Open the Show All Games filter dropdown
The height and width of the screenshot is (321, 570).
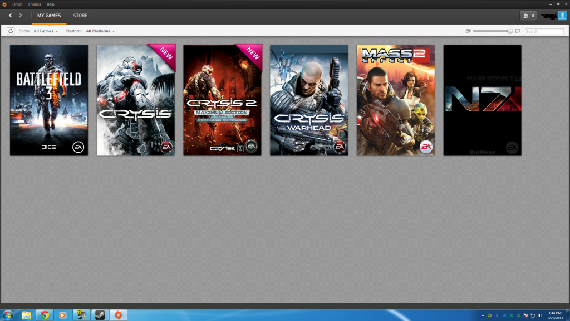[x=46, y=31]
